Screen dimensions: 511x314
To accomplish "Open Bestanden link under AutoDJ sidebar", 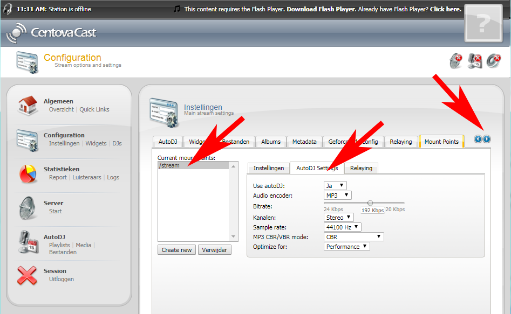I will (63, 252).
